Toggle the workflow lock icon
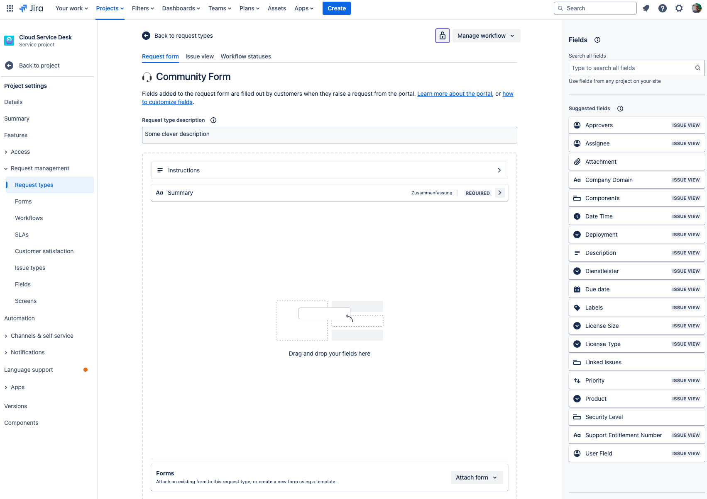The image size is (707, 499). coord(442,36)
